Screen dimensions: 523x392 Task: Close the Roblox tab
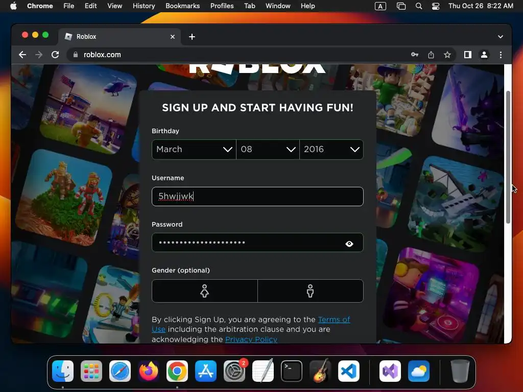tap(173, 37)
